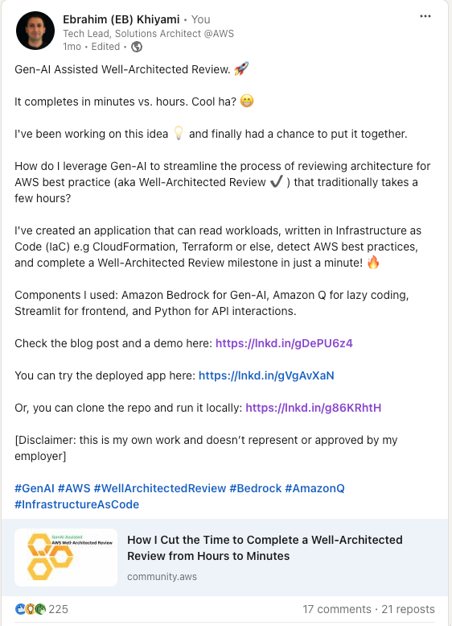View the 225 reactions count
Screen dimensions: 452x626
(58, 609)
